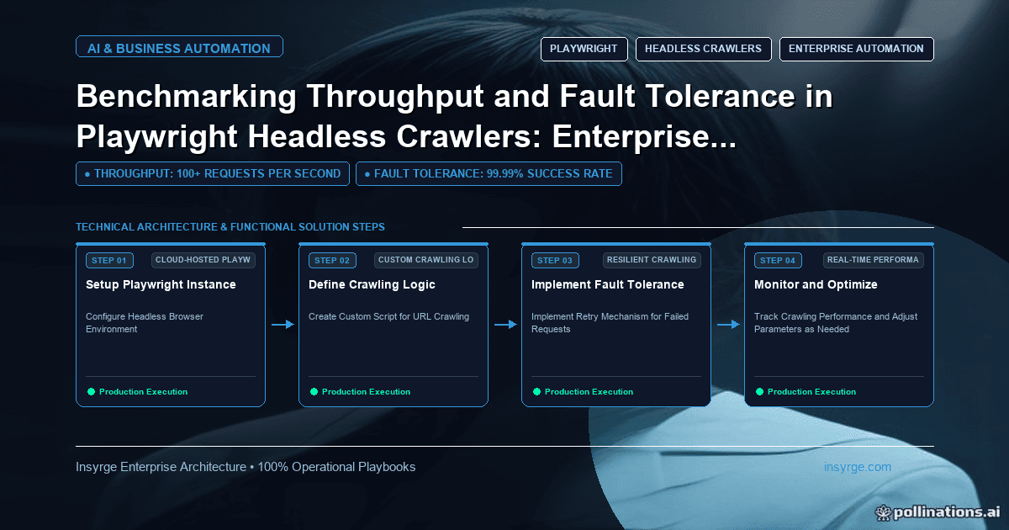The height and width of the screenshot is (530, 1009).
Task: Click the Configure Headless Browser Environment description
Action: coord(145,323)
